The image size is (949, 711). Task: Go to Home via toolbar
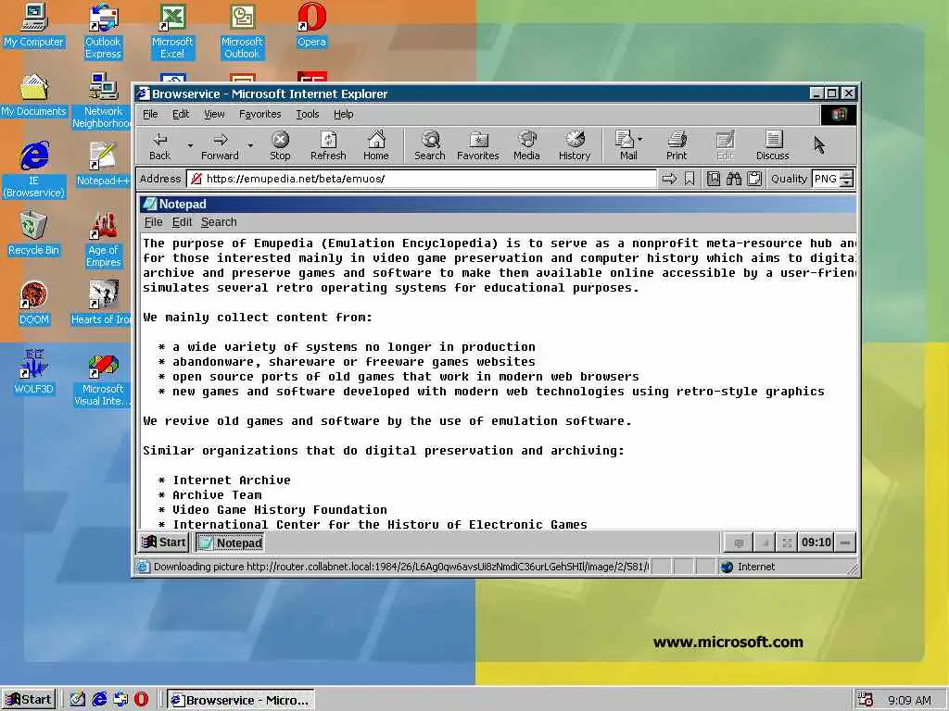coord(376,145)
